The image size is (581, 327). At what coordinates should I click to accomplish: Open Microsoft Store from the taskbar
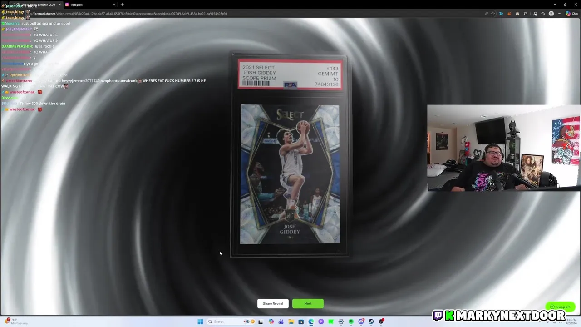coord(301,322)
